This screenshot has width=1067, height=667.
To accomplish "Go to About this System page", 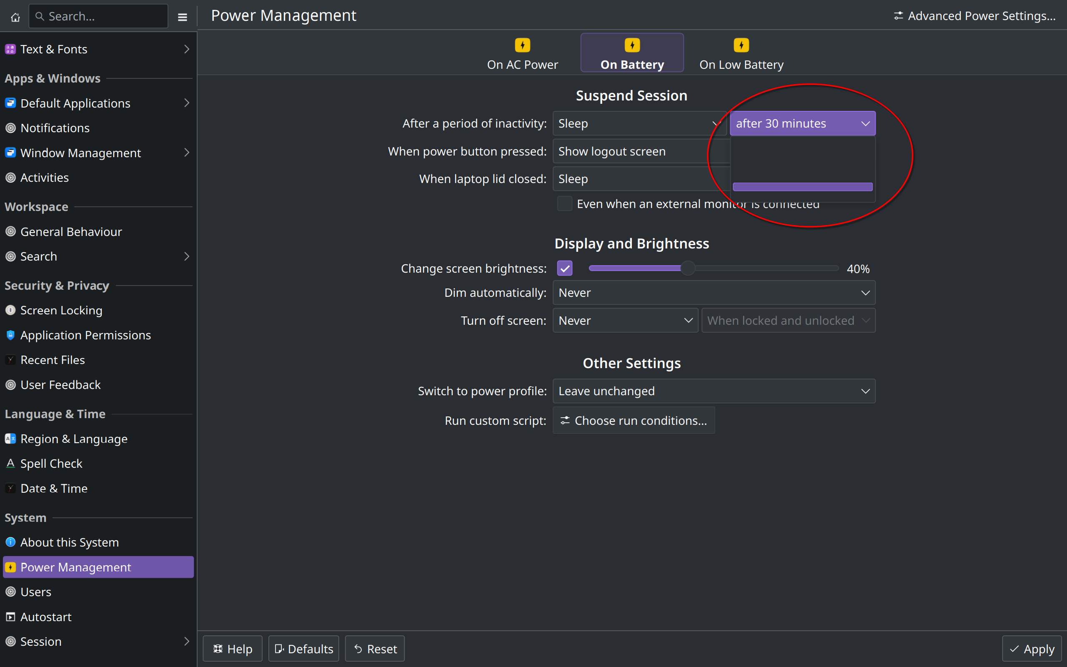I will tap(98, 542).
